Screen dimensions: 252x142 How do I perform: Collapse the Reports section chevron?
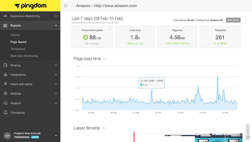point(56,25)
